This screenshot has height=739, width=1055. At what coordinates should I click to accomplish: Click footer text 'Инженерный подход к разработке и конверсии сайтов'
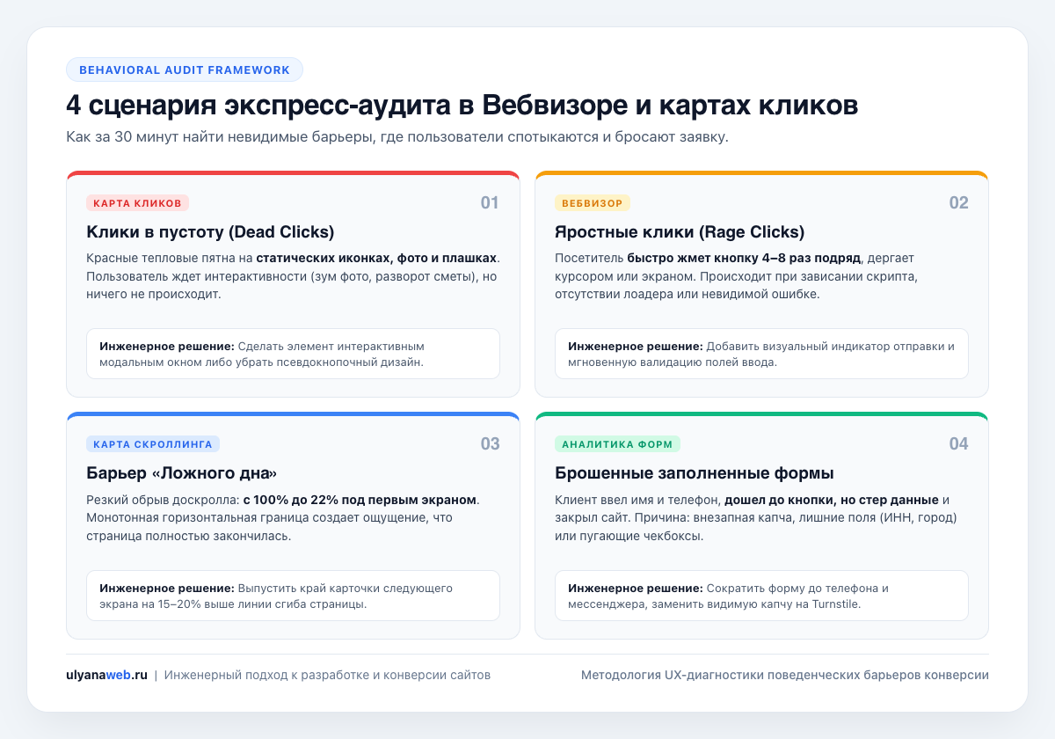click(x=327, y=675)
